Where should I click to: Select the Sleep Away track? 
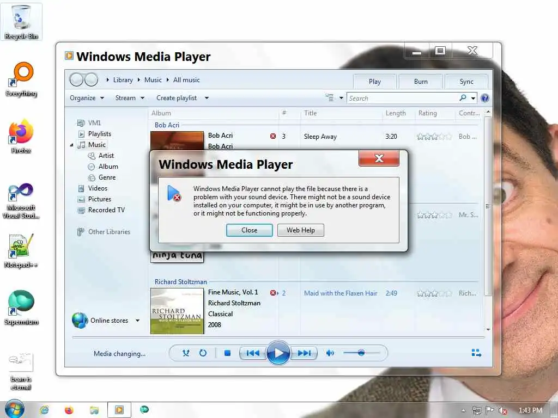(x=320, y=137)
